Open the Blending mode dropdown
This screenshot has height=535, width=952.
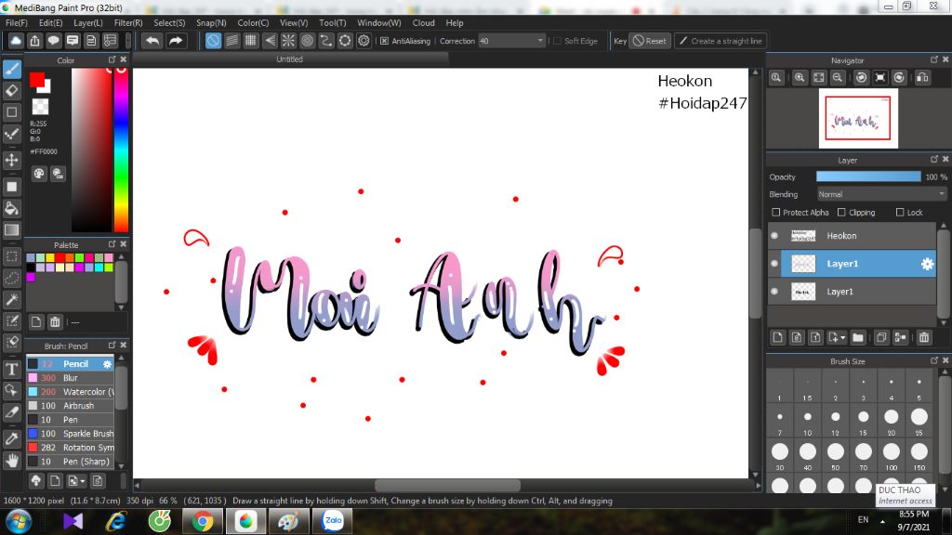click(881, 194)
